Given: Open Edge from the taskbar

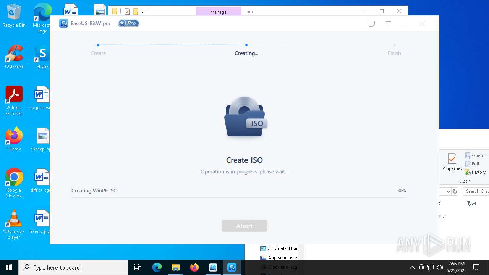Looking at the screenshot, I should pyautogui.click(x=157, y=267).
